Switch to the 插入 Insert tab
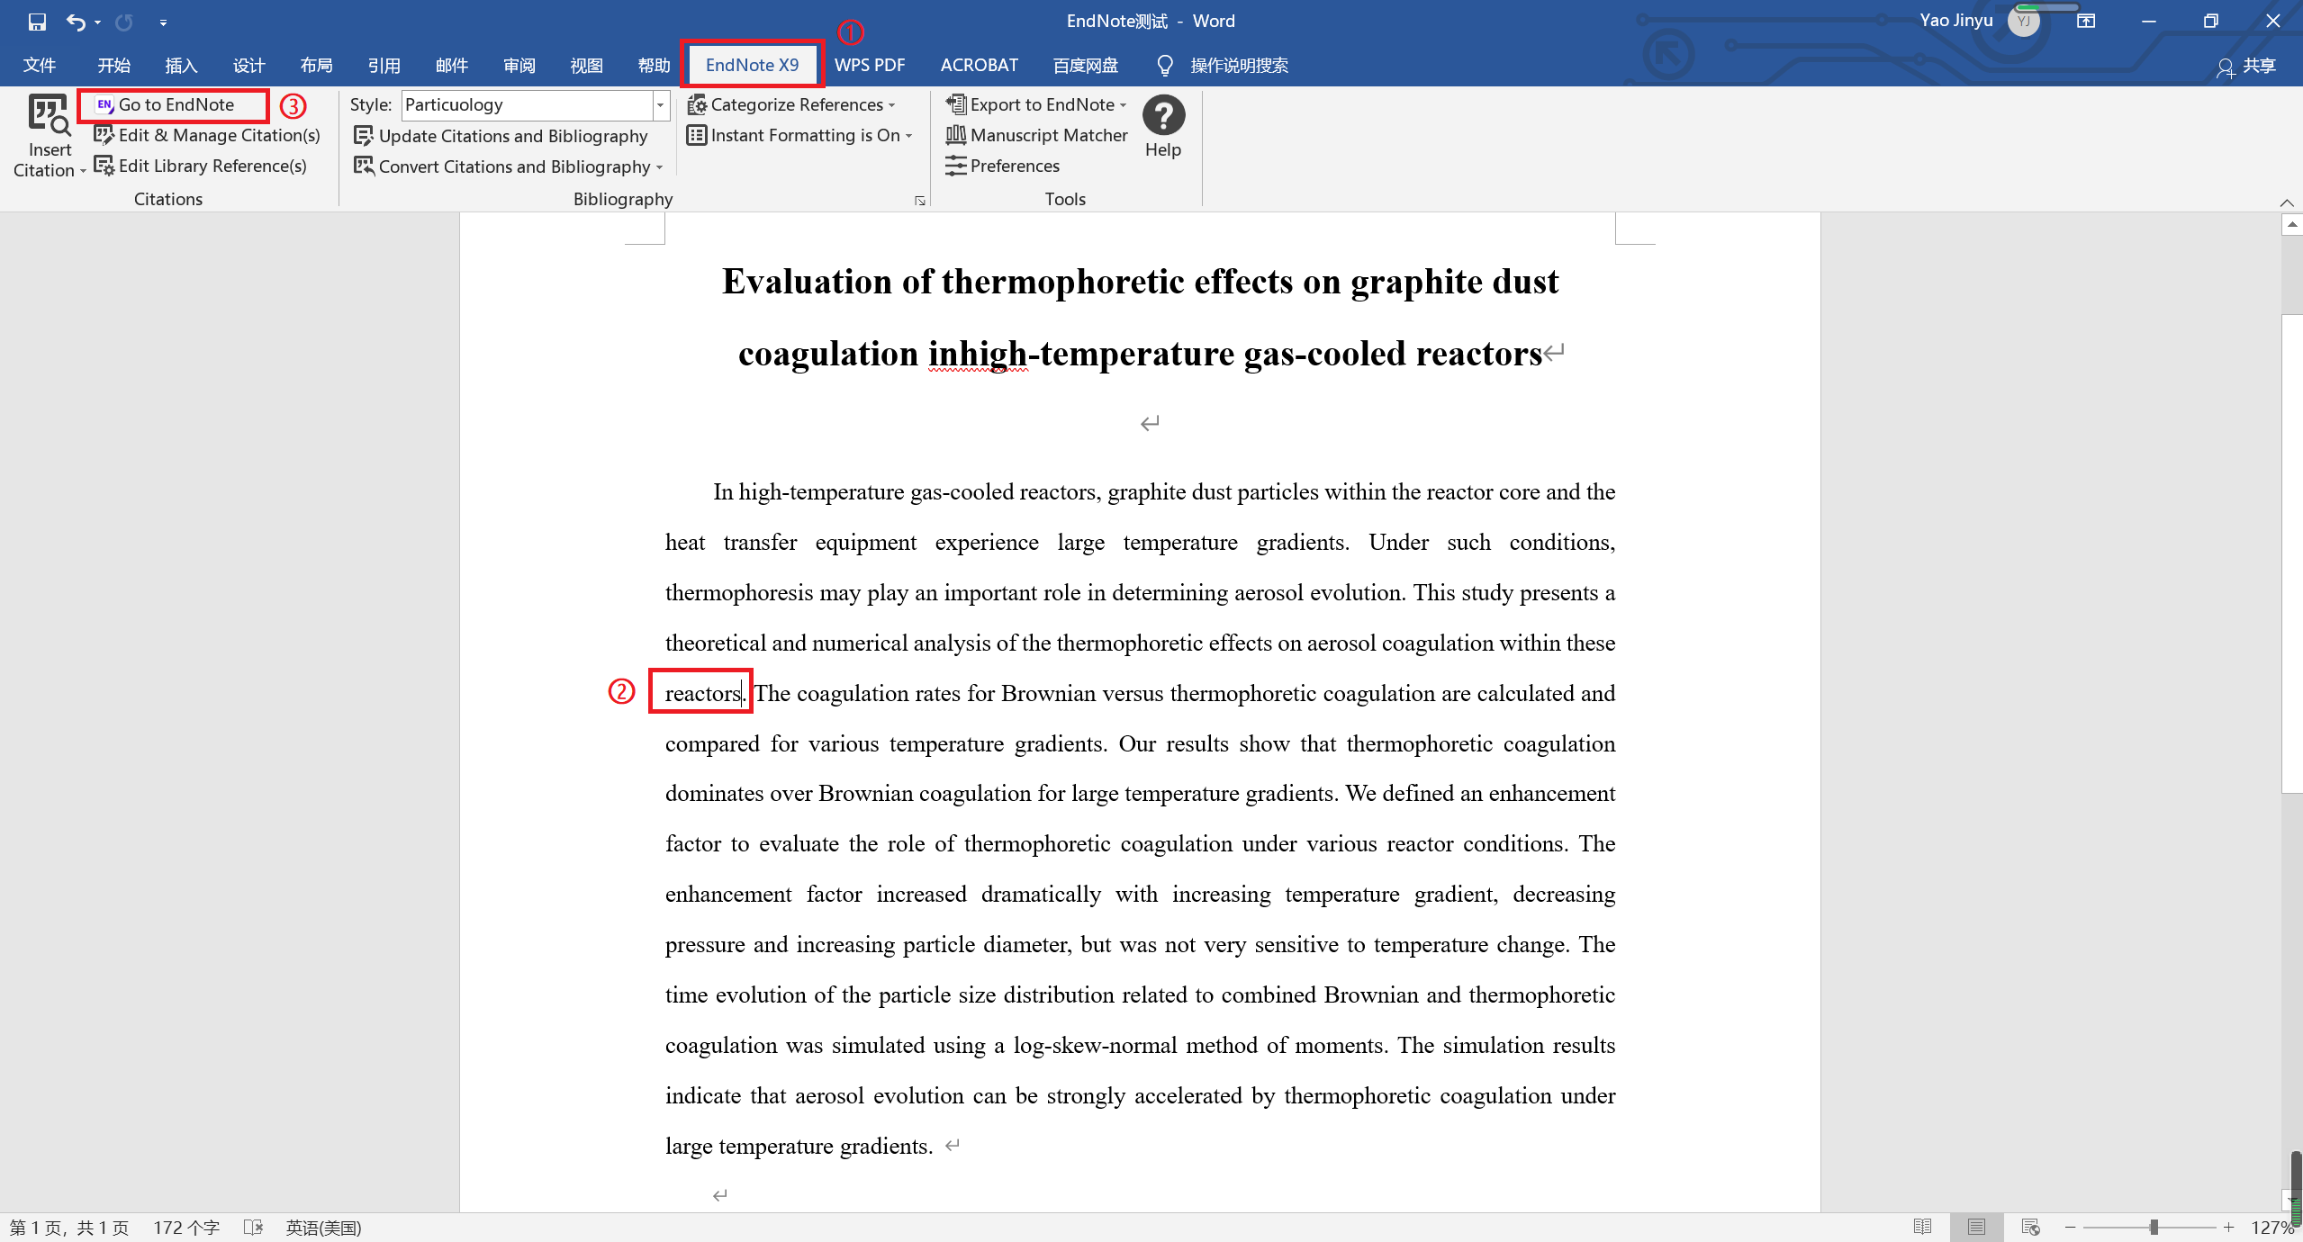This screenshot has height=1242, width=2303. (181, 65)
